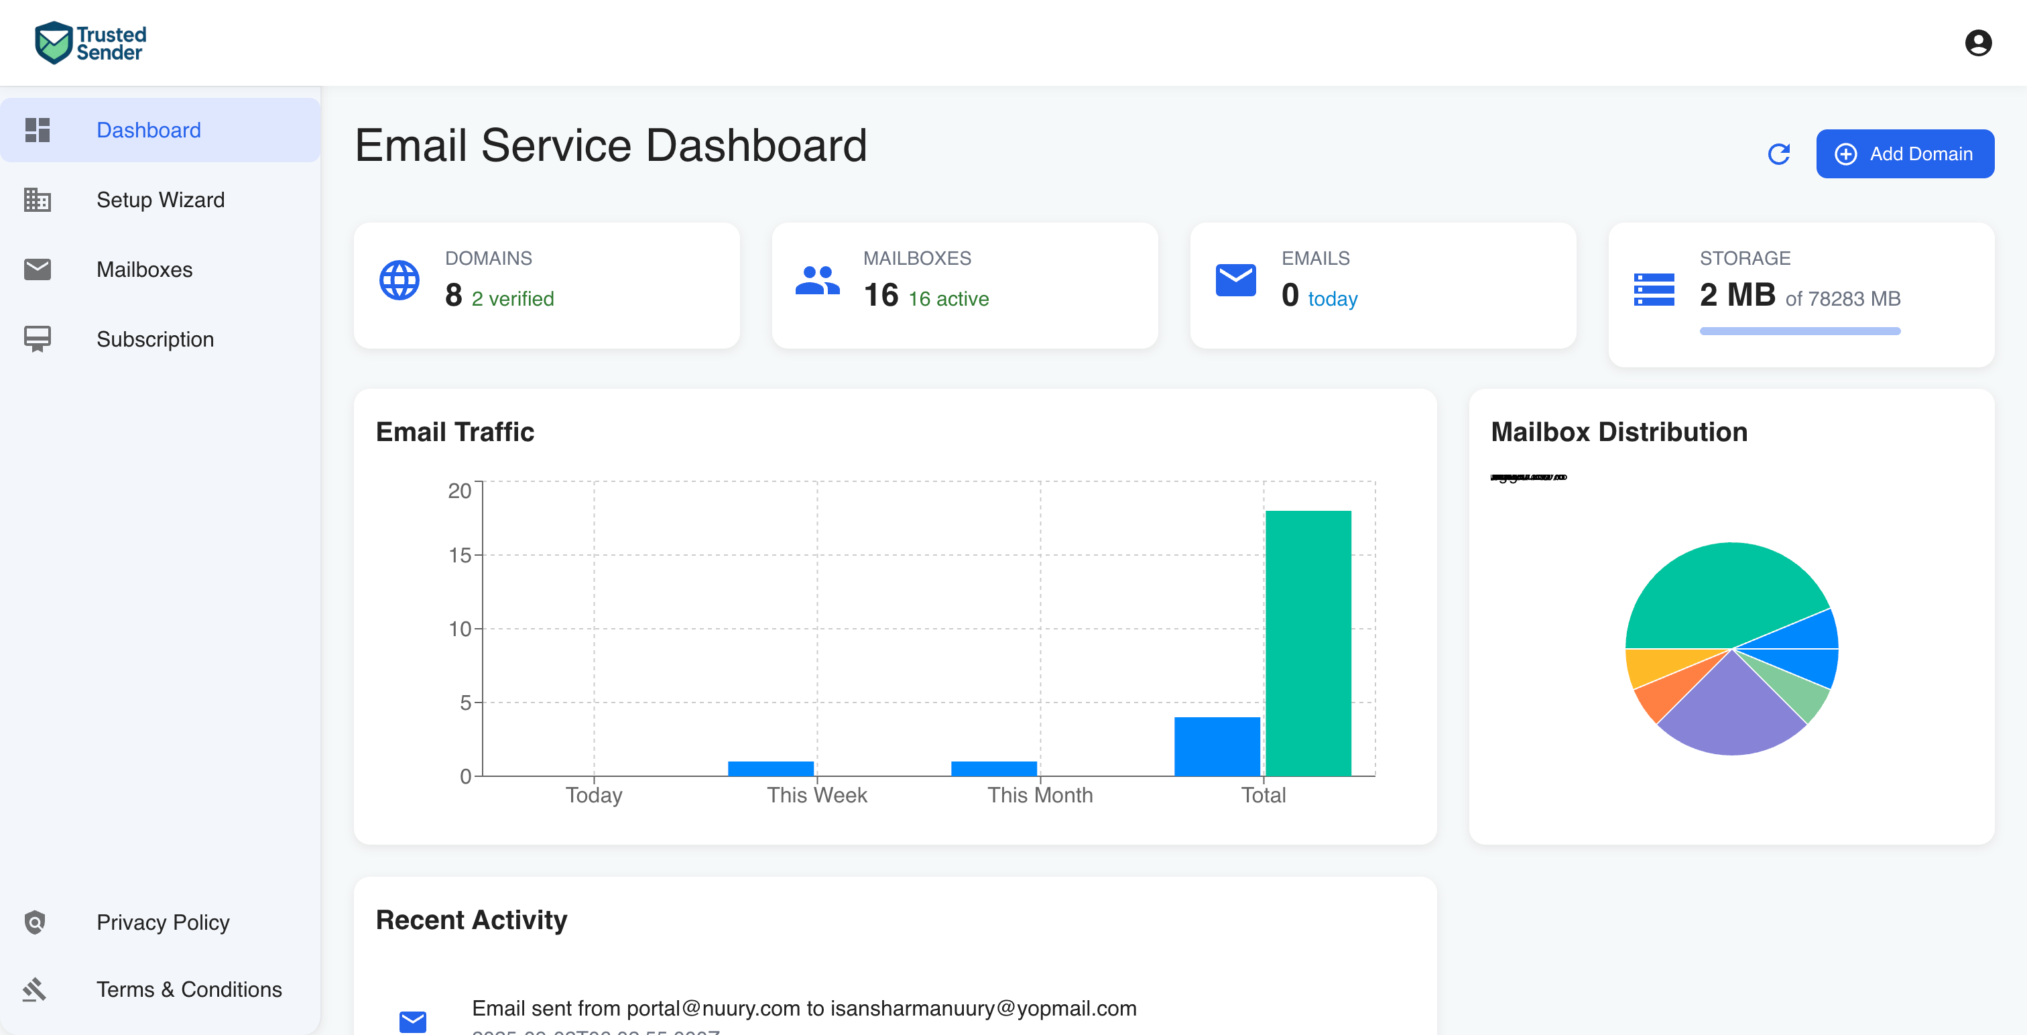The height and width of the screenshot is (1035, 2027).
Task: Click the Mailboxes people icon
Action: (x=817, y=280)
